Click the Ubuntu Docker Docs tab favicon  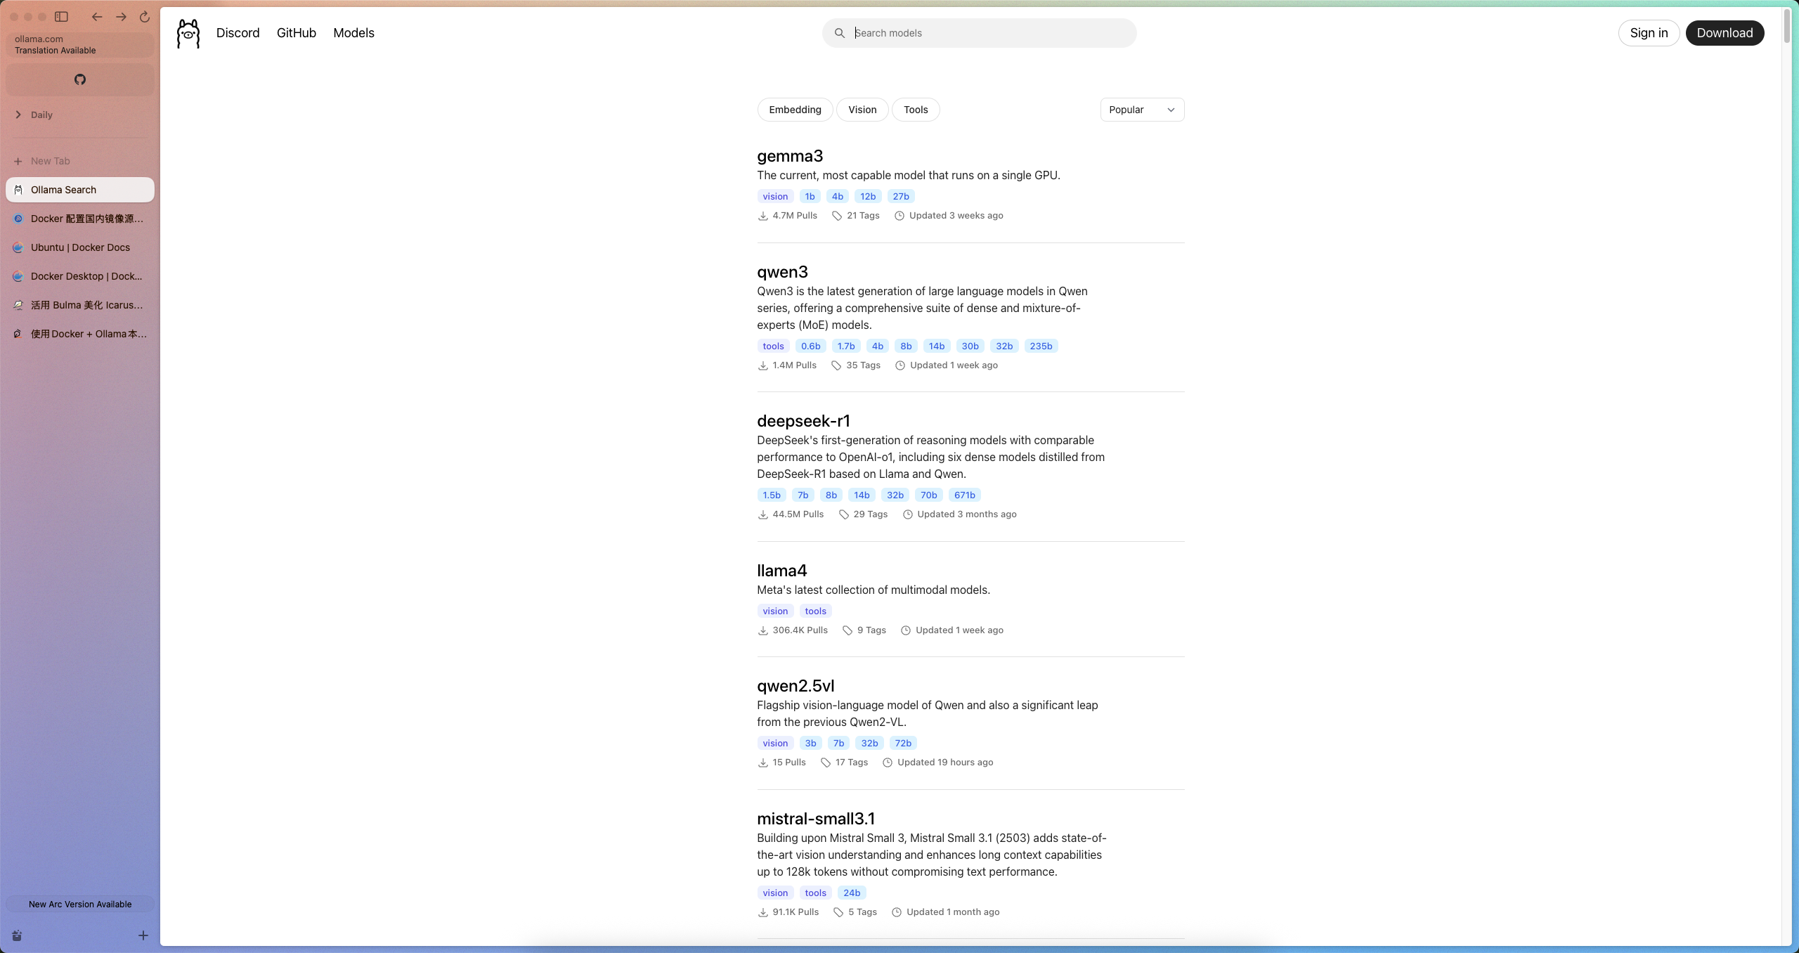19,247
